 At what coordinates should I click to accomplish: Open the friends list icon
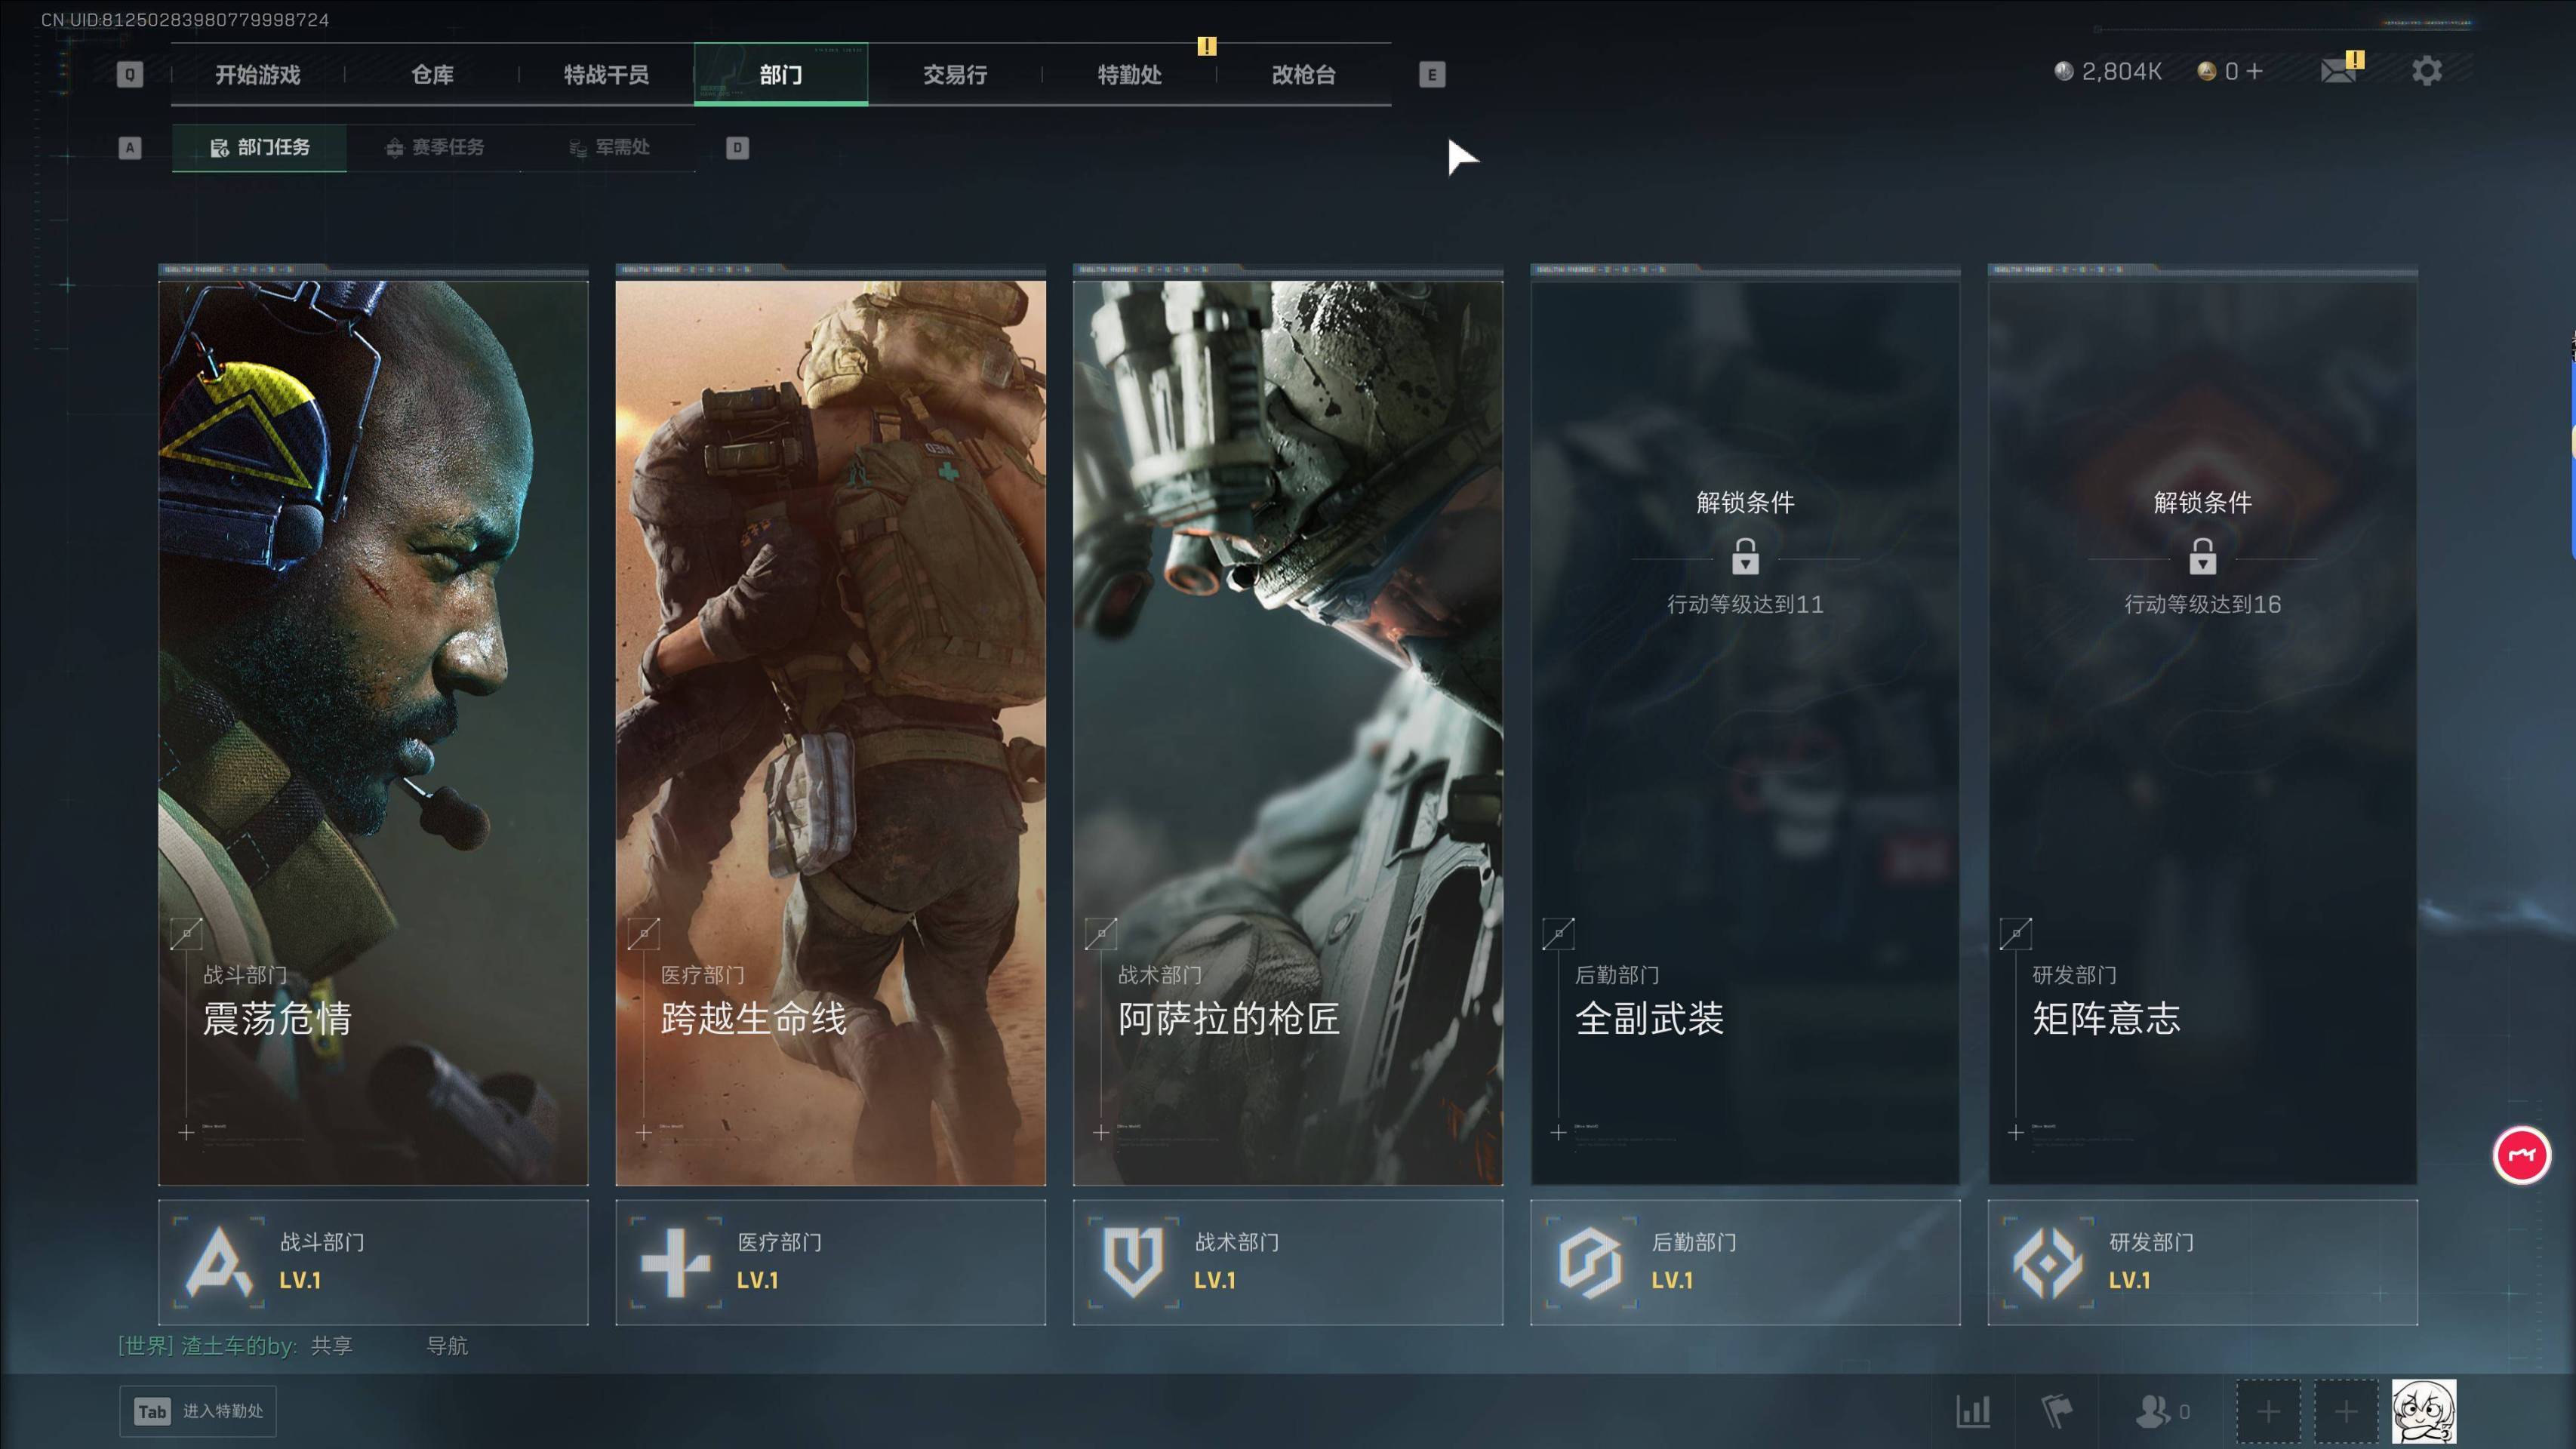(2152, 1411)
